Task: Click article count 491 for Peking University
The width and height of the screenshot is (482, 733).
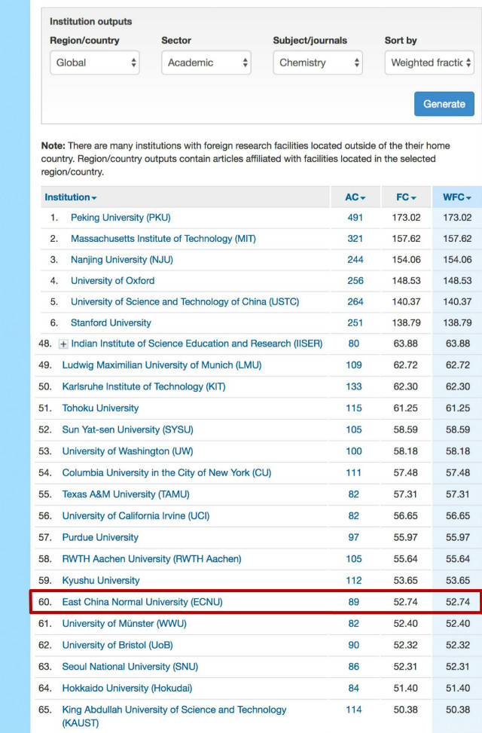Action: coord(355,218)
